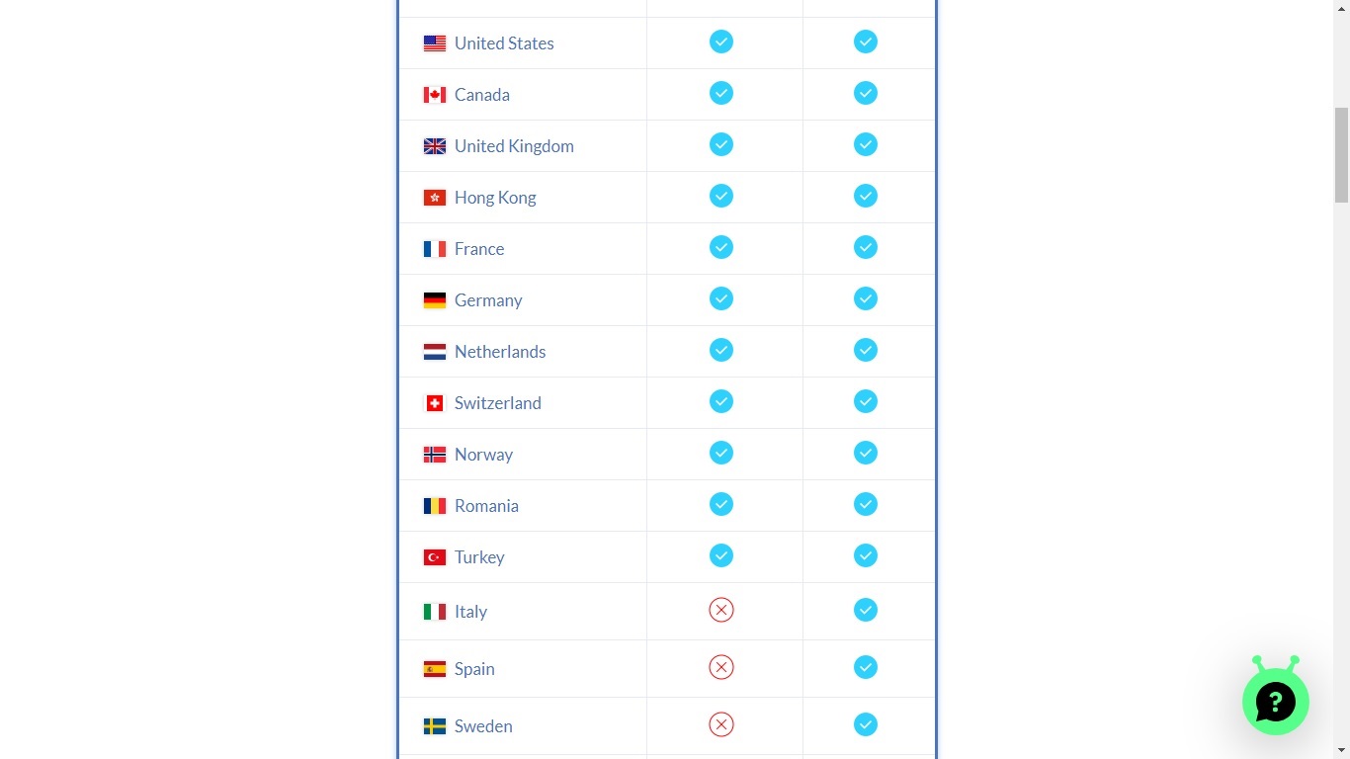The height and width of the screenshot is (759, 1350).
Task: Open the Netherlands country link
Action: pyautogui.click(x=500, y=351)
